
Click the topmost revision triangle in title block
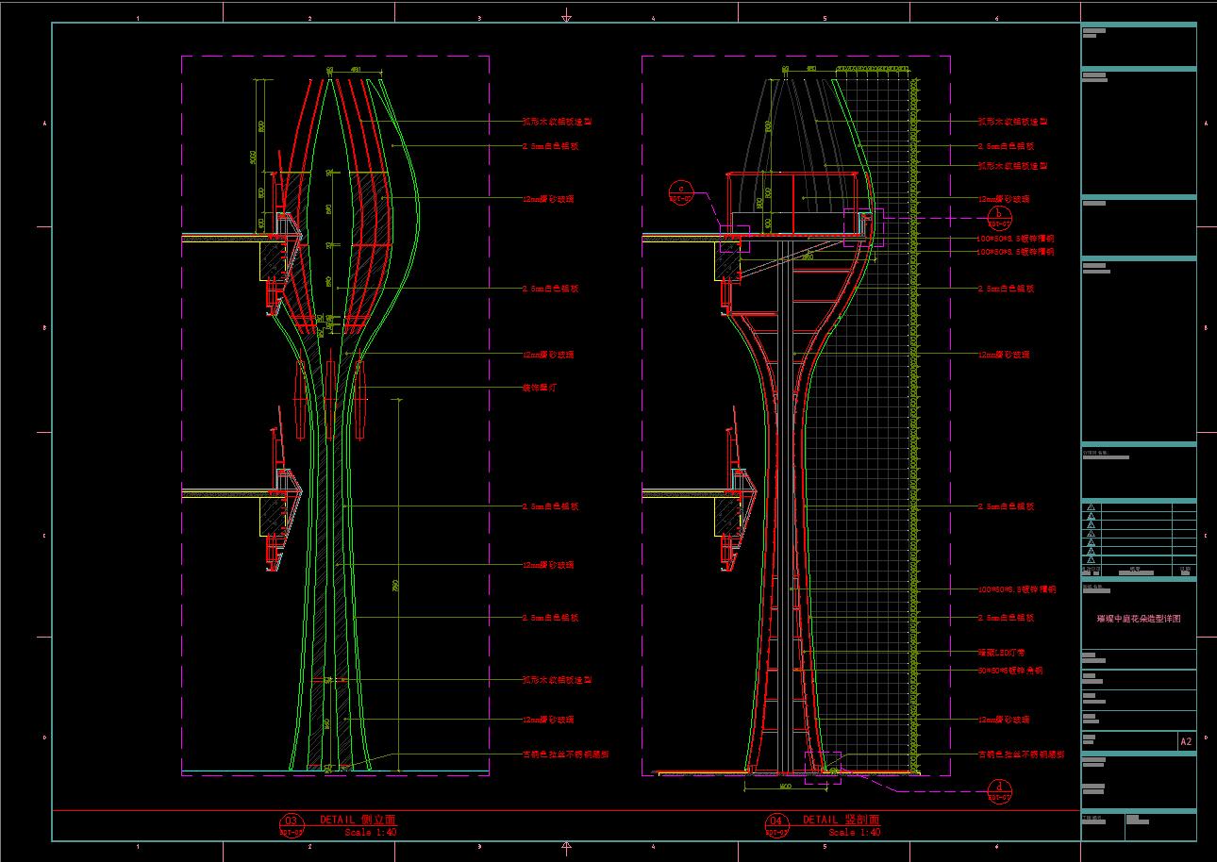(1091, 507)
